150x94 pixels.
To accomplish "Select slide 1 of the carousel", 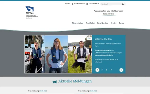I will click(97, 70).
